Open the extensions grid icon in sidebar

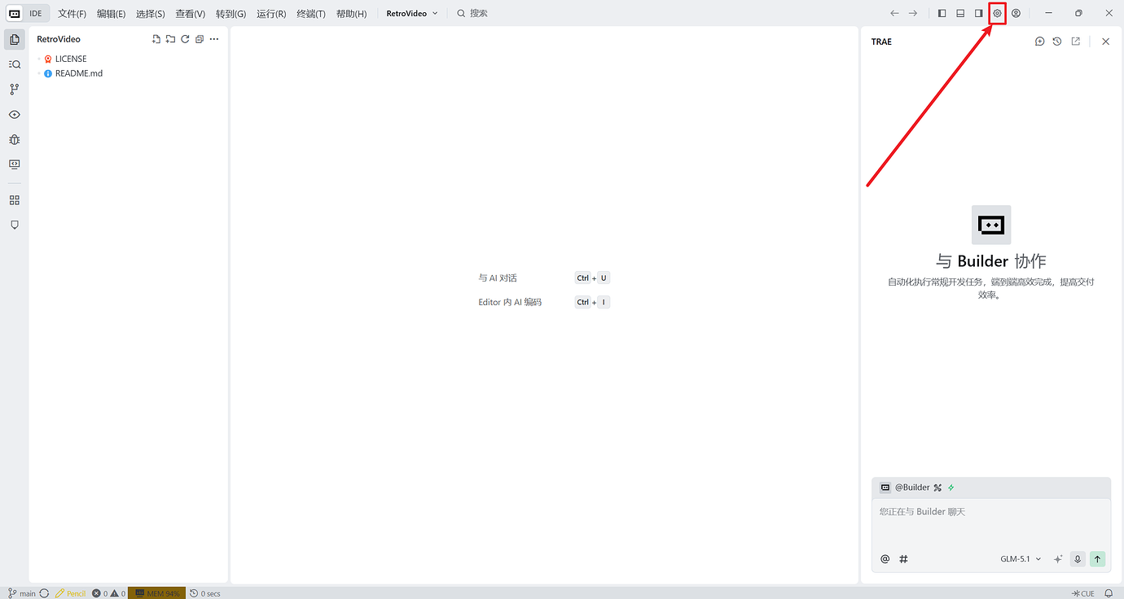point(15,200)
